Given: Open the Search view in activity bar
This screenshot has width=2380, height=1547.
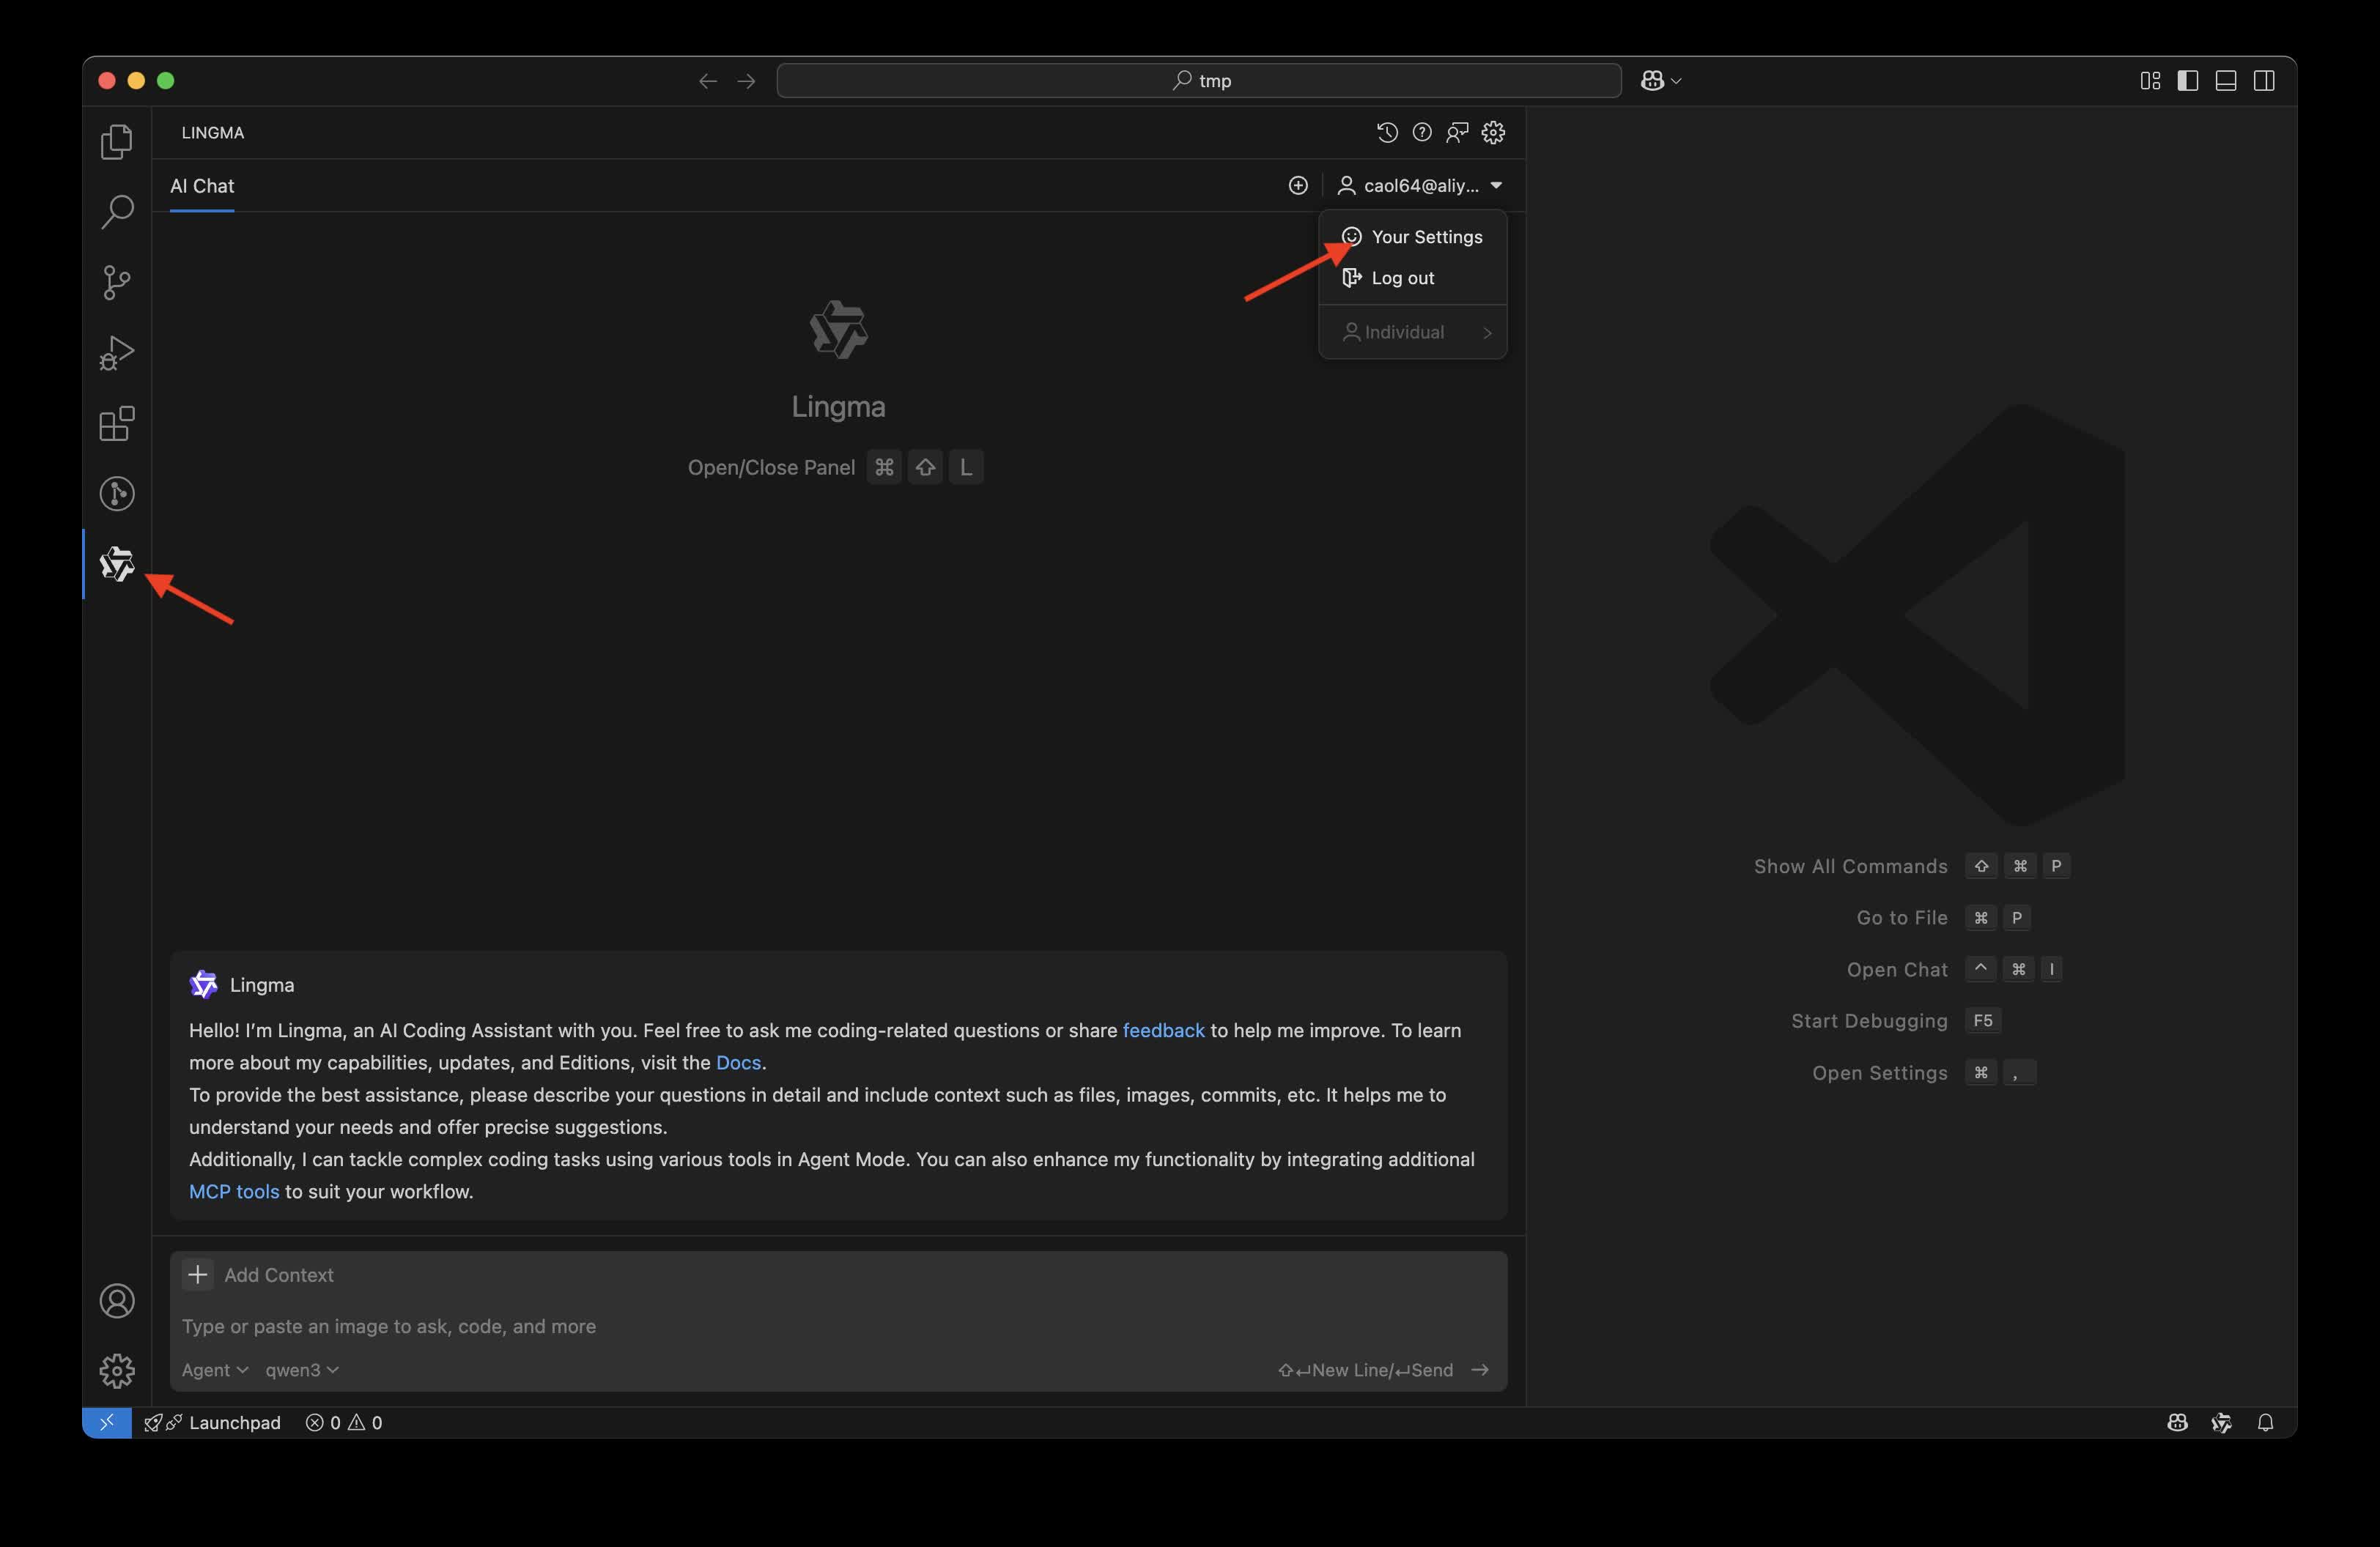Looking at the screenshot, I should [117, 212].
